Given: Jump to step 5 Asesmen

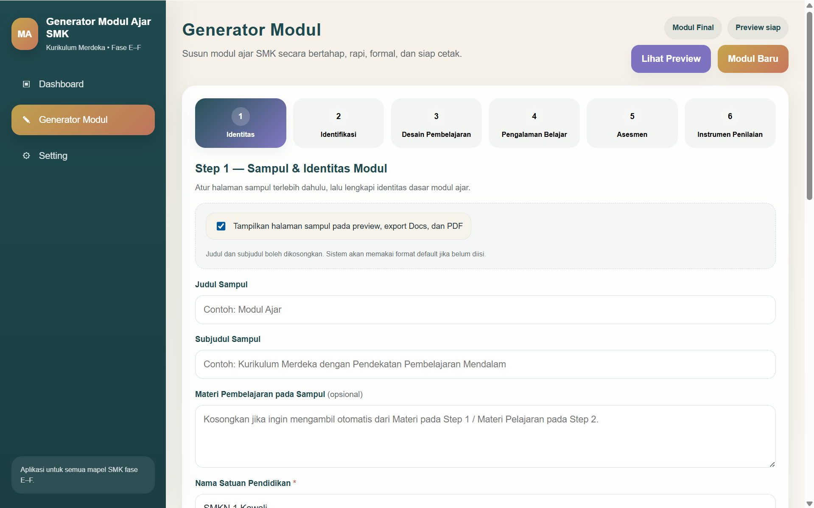Looking at the screenshot, I should (x=632, y=123).
